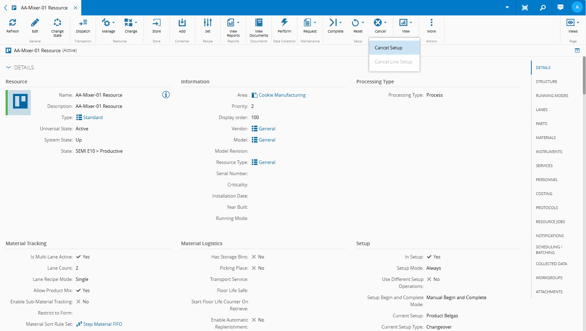Viewport: 586px width, 331px height.
Task: Click the resource info icon beside Name
Action: [166, 95]
